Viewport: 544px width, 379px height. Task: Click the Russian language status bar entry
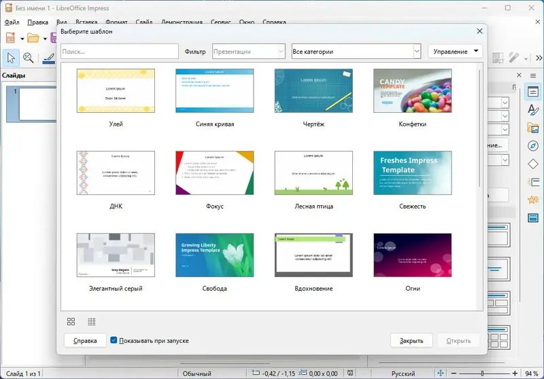[403, 374]
